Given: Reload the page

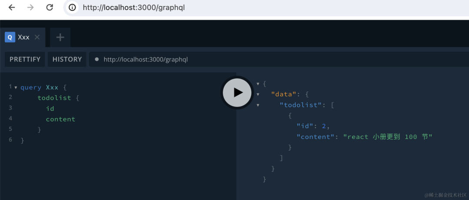Looking at the screenshot, I should 50,7.
